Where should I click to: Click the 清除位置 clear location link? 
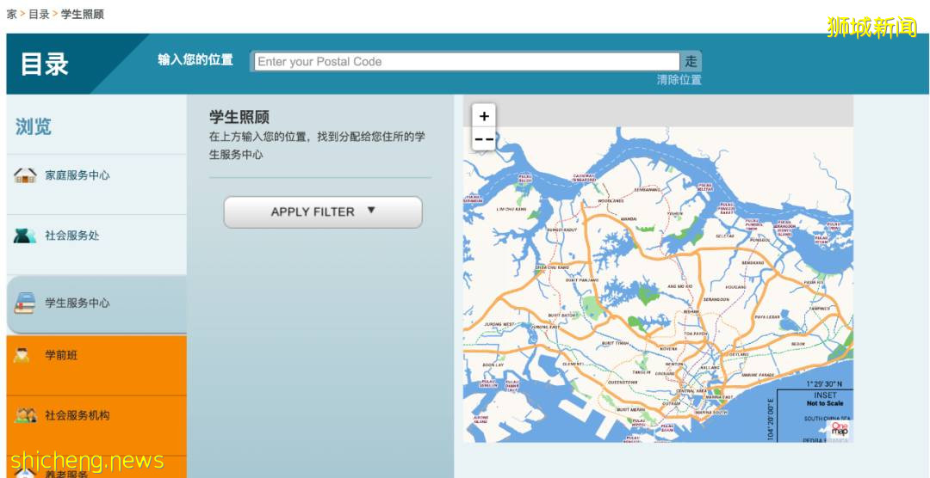point(679,80)
